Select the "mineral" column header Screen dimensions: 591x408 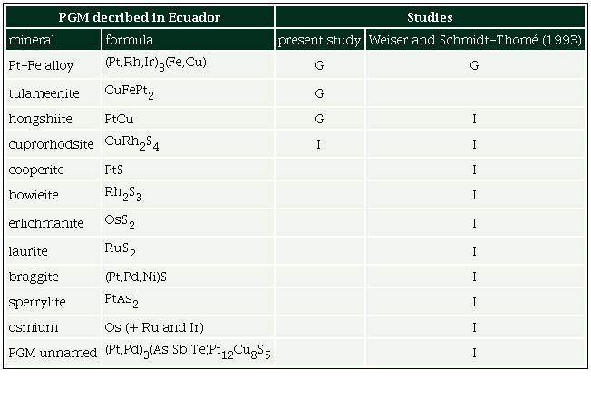[32, 41]
